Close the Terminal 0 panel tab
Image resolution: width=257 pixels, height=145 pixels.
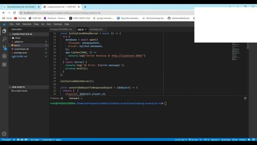[x=82, y=98]
